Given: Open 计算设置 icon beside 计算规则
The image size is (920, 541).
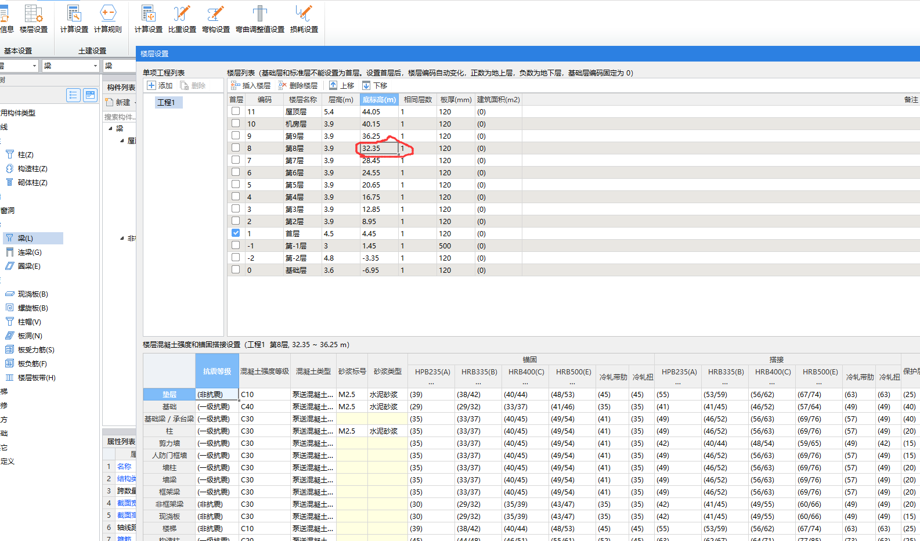Looking at the screenshot, I should (74, 19).
